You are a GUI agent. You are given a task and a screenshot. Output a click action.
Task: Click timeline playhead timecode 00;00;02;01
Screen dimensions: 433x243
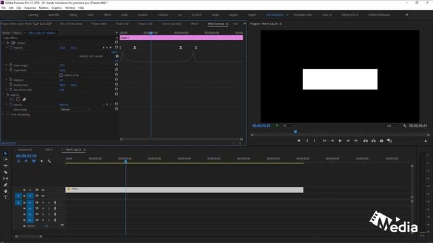[26, 156]
